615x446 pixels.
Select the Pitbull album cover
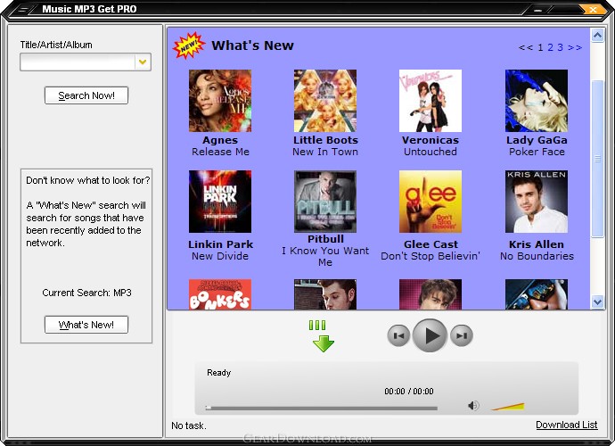tap(325, 202)
